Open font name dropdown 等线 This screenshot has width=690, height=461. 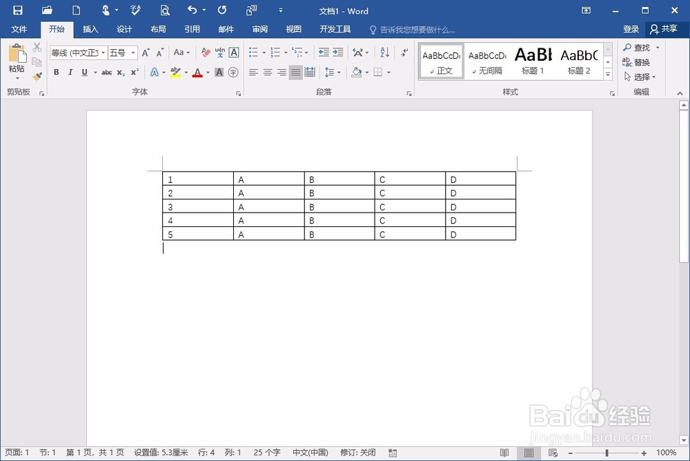103,53
